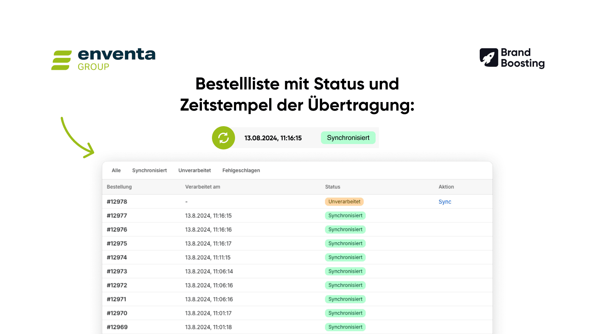Click the Brand Boosting rocket icon
595x334 pixels.
488,57
